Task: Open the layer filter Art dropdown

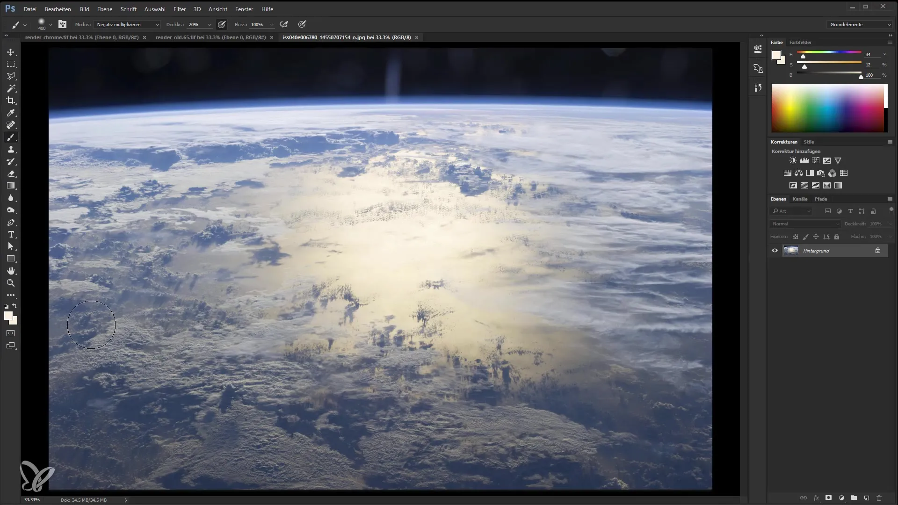Action: (x=790, y=211)
